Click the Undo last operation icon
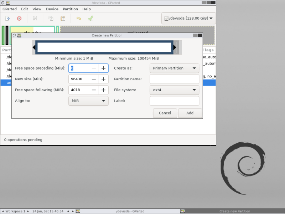The image size is (285, 214). click(78, 19)
